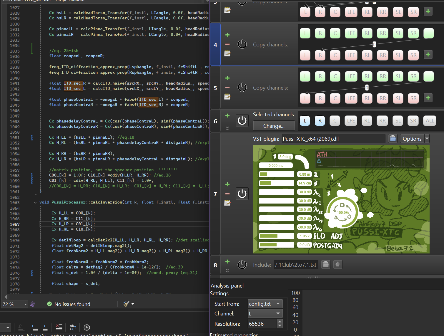
Task: Click the Include file path field
Action: point(295,265)
